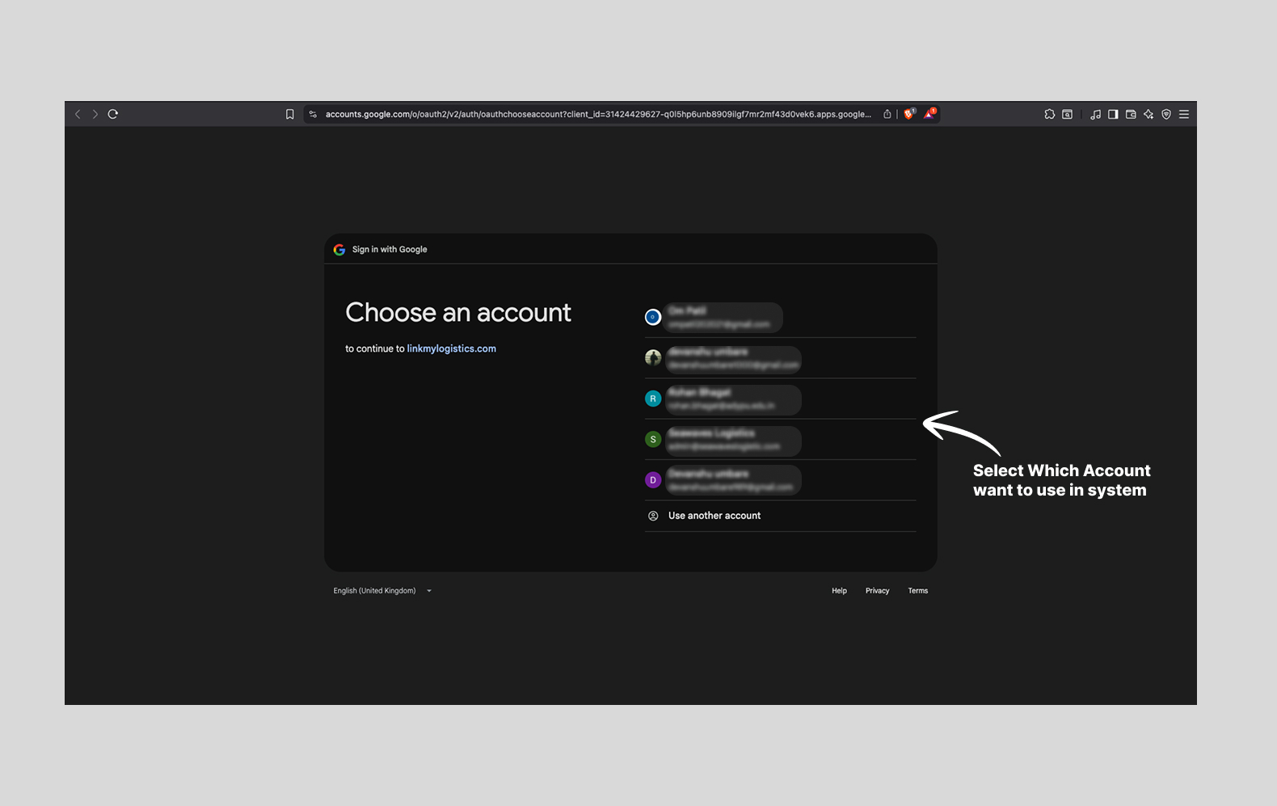Click the share icon in address bar
Screen dimensions: 1277x806
coord(887,114)
